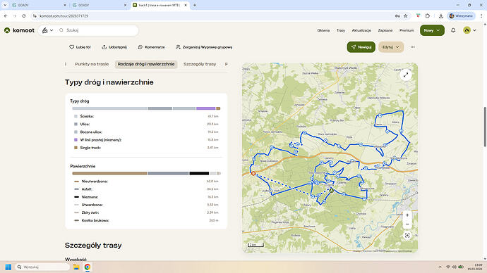Click the brown Nieutwardzona surface bar segment
This screenshot has height=273, width=487.
tap(109, 173)
